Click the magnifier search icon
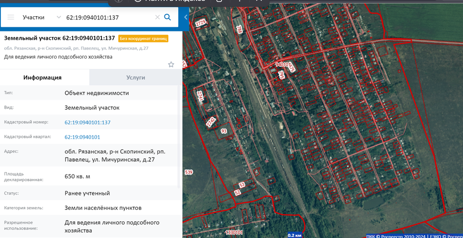 (168, 18)
